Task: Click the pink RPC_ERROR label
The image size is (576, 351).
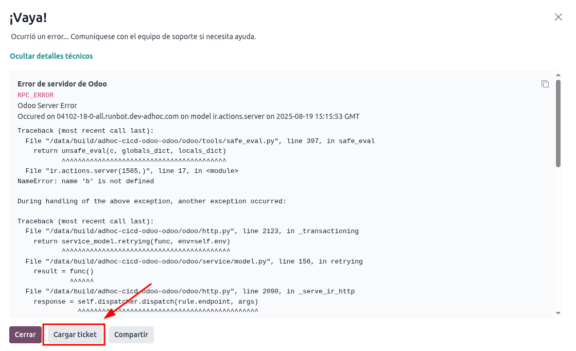Action: (36, 95)
